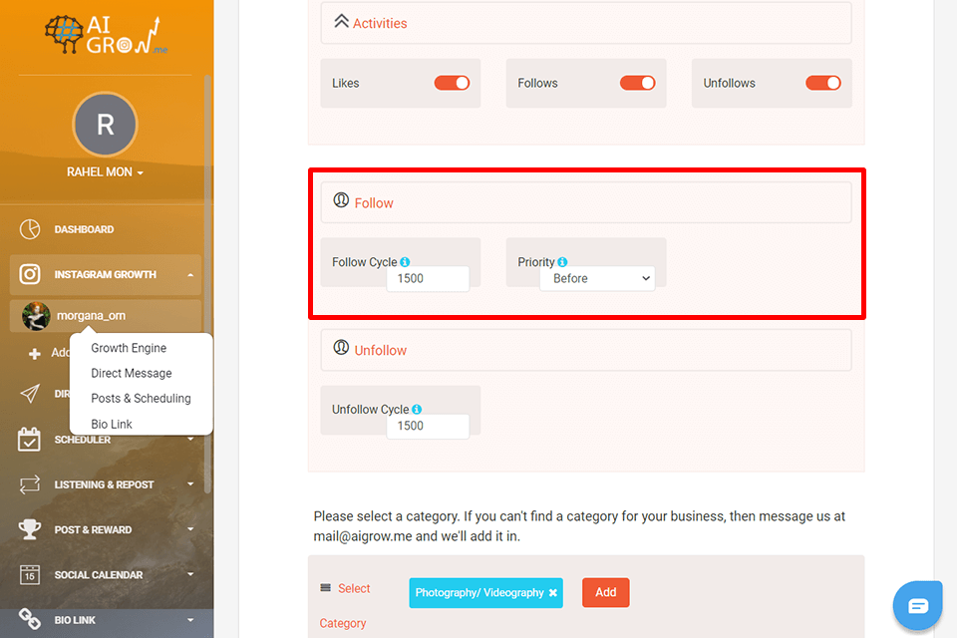Click the Social Calendar icon
957x638 pixels.
click(30, 575)
